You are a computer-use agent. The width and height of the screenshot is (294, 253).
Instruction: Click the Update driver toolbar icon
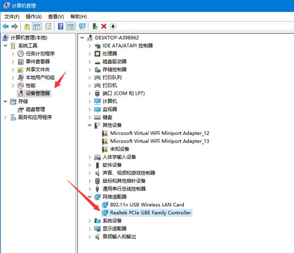95,26
